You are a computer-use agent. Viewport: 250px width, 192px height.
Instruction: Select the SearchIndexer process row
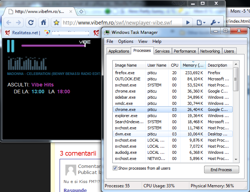click(173, 122)
